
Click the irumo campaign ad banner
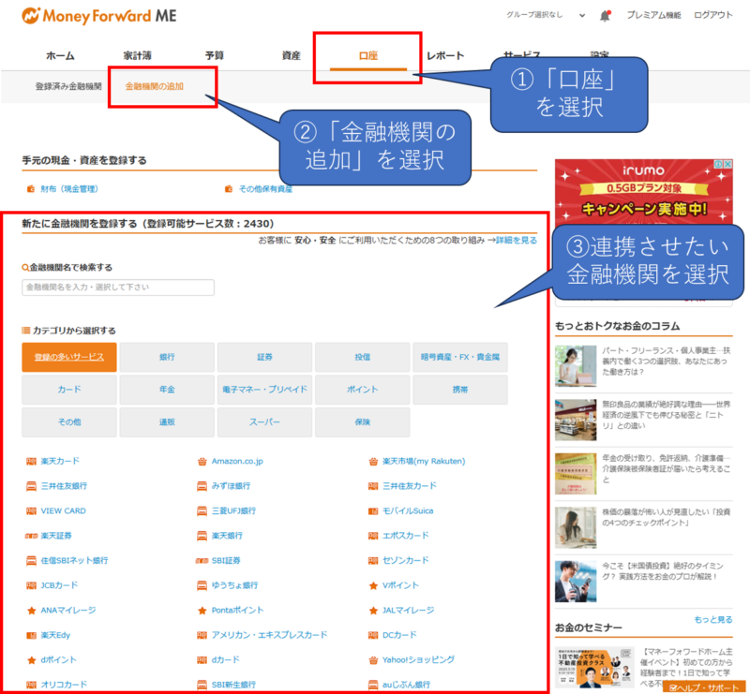click(x=644, y=193)
